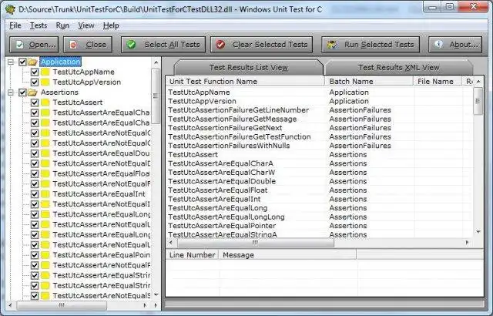Sort by Unit Test Function Name column

pos(245,82)
